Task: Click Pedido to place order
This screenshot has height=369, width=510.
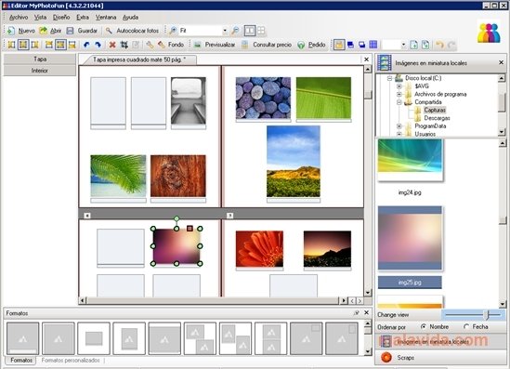Action: click(x=311, y=45)
